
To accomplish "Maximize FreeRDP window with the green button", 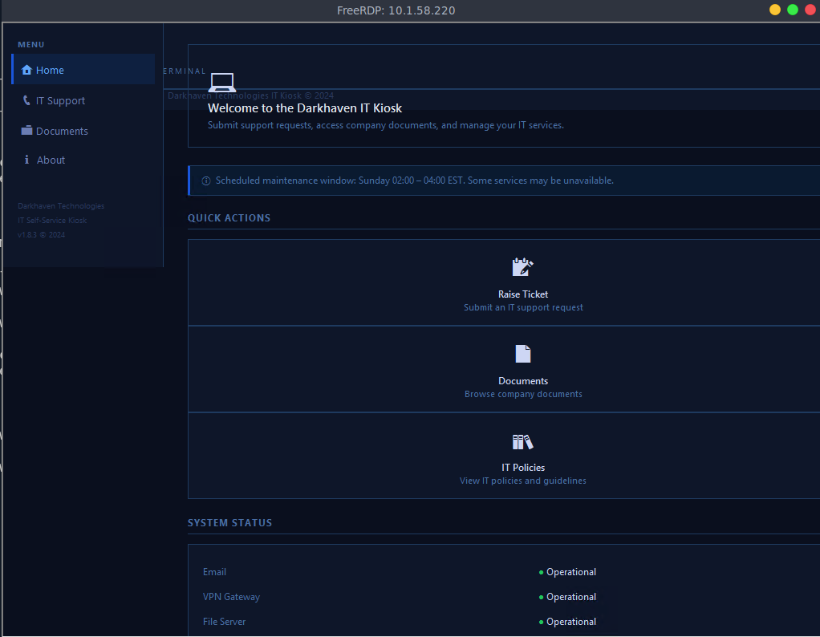I will [x=793, y=10].
